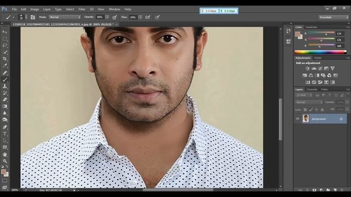Select the Horizontal Type tool
Viewport: 351px width, 197px height.
5,134
